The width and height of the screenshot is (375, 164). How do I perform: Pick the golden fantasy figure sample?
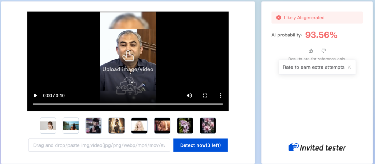click(x=116, y=125)
